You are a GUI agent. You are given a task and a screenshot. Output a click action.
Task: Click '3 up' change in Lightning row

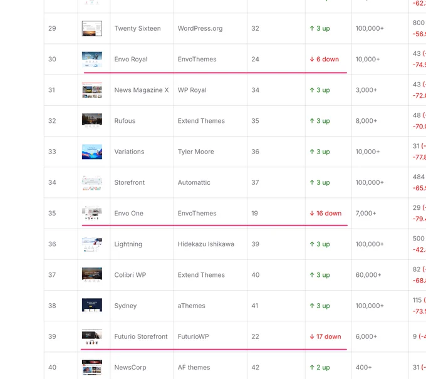point(319,244)
